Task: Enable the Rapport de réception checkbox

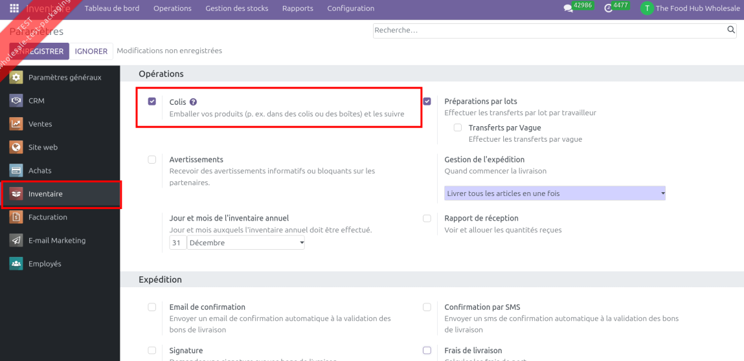Action: tap(427, 219)
